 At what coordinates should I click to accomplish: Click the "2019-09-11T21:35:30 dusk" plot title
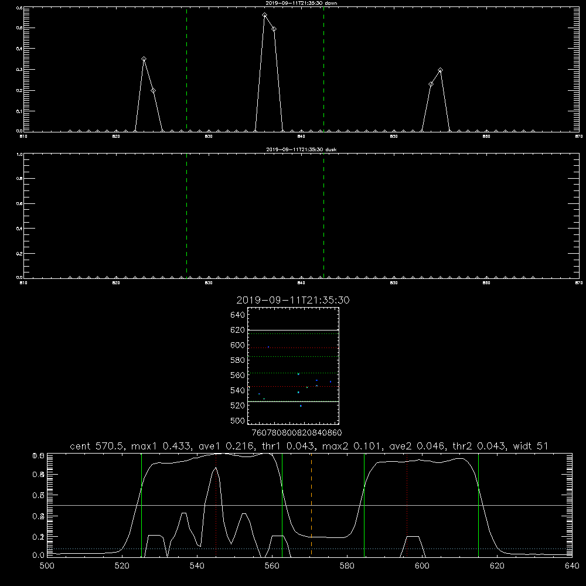tap(301, 149)
